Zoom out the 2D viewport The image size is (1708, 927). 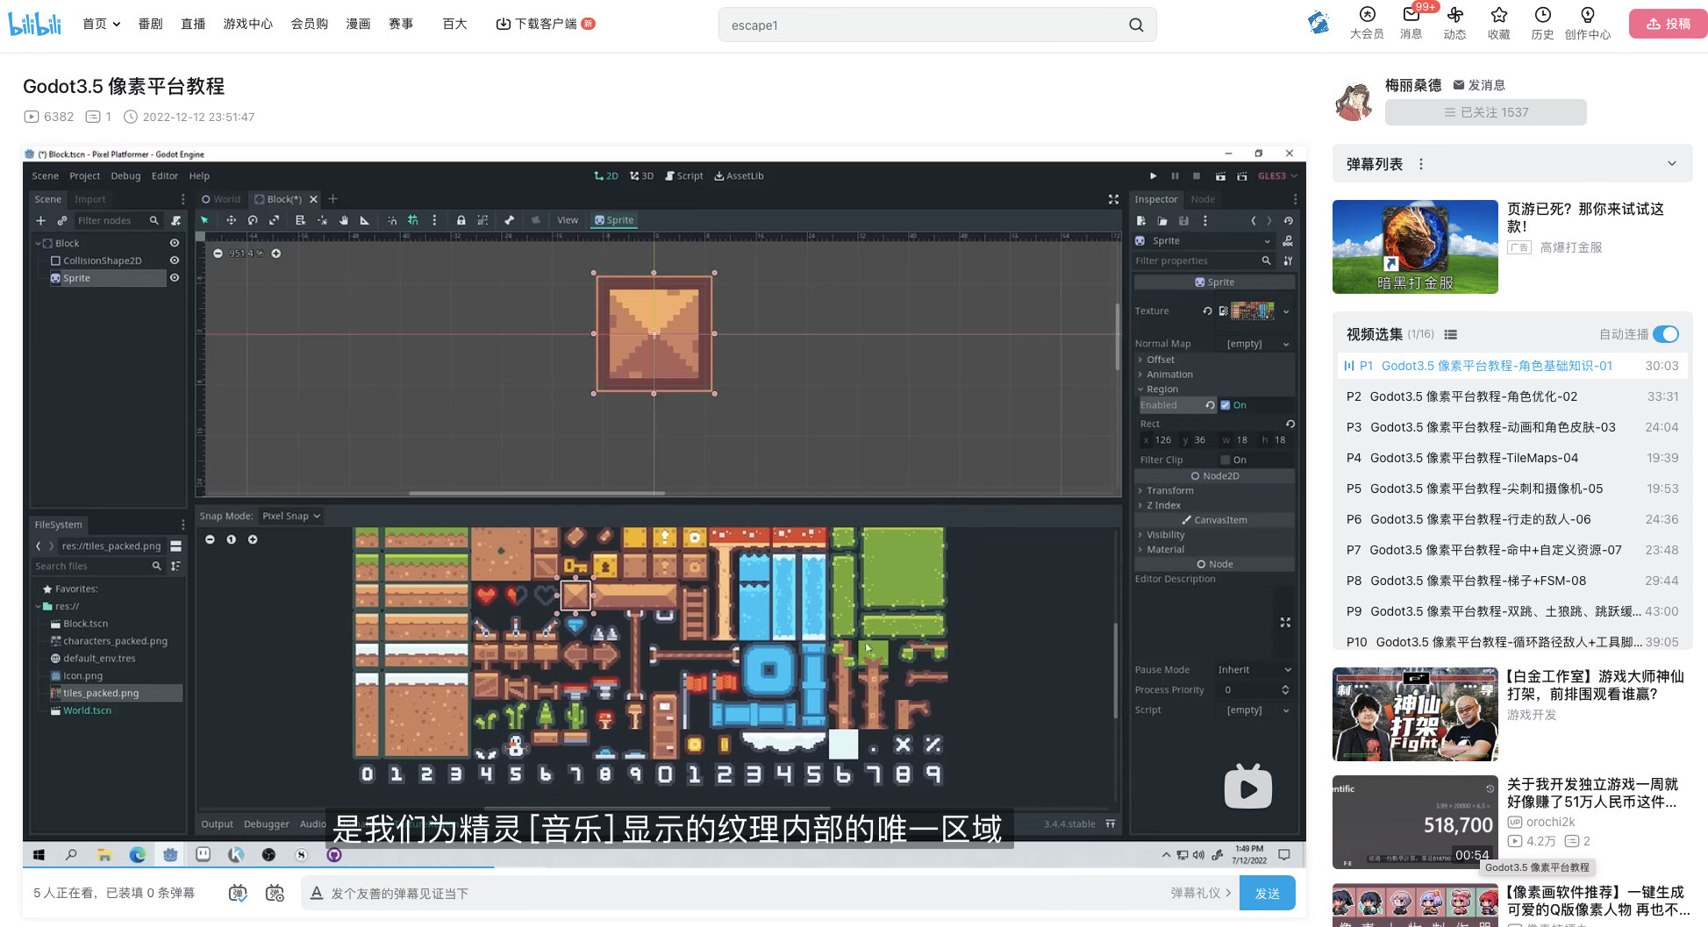(x=218, y=253)
